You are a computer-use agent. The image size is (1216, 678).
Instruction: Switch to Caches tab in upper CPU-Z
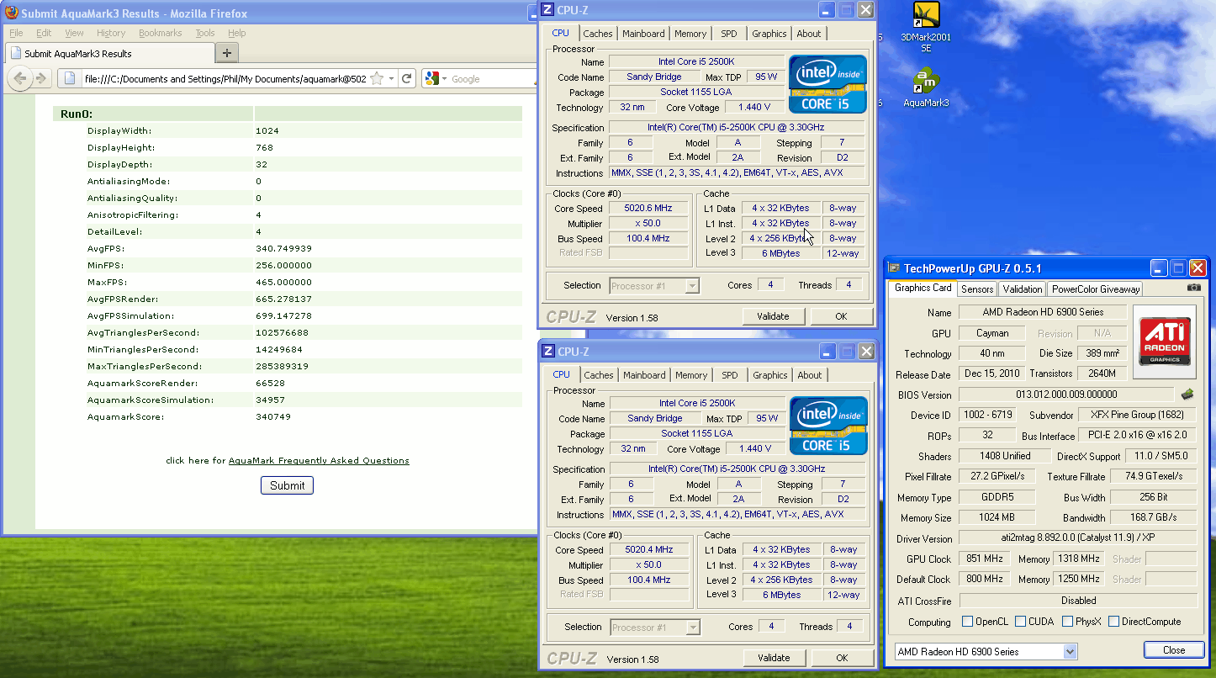pyautogui.click(x=598, y=34)
